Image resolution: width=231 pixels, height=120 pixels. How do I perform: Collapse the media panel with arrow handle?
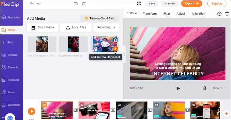(124, 55)
